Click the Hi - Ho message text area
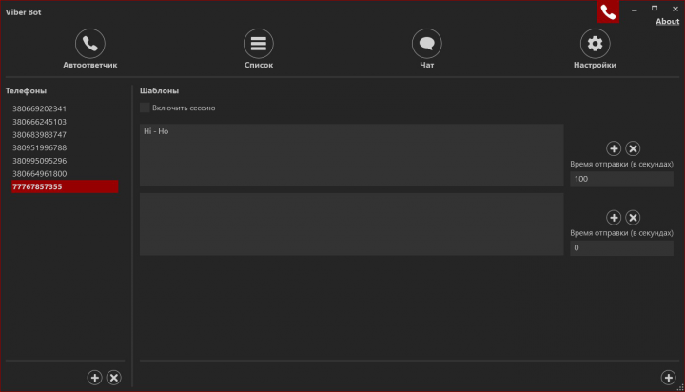The height and width of the screenshot is (392, 685). pos(352,155)
